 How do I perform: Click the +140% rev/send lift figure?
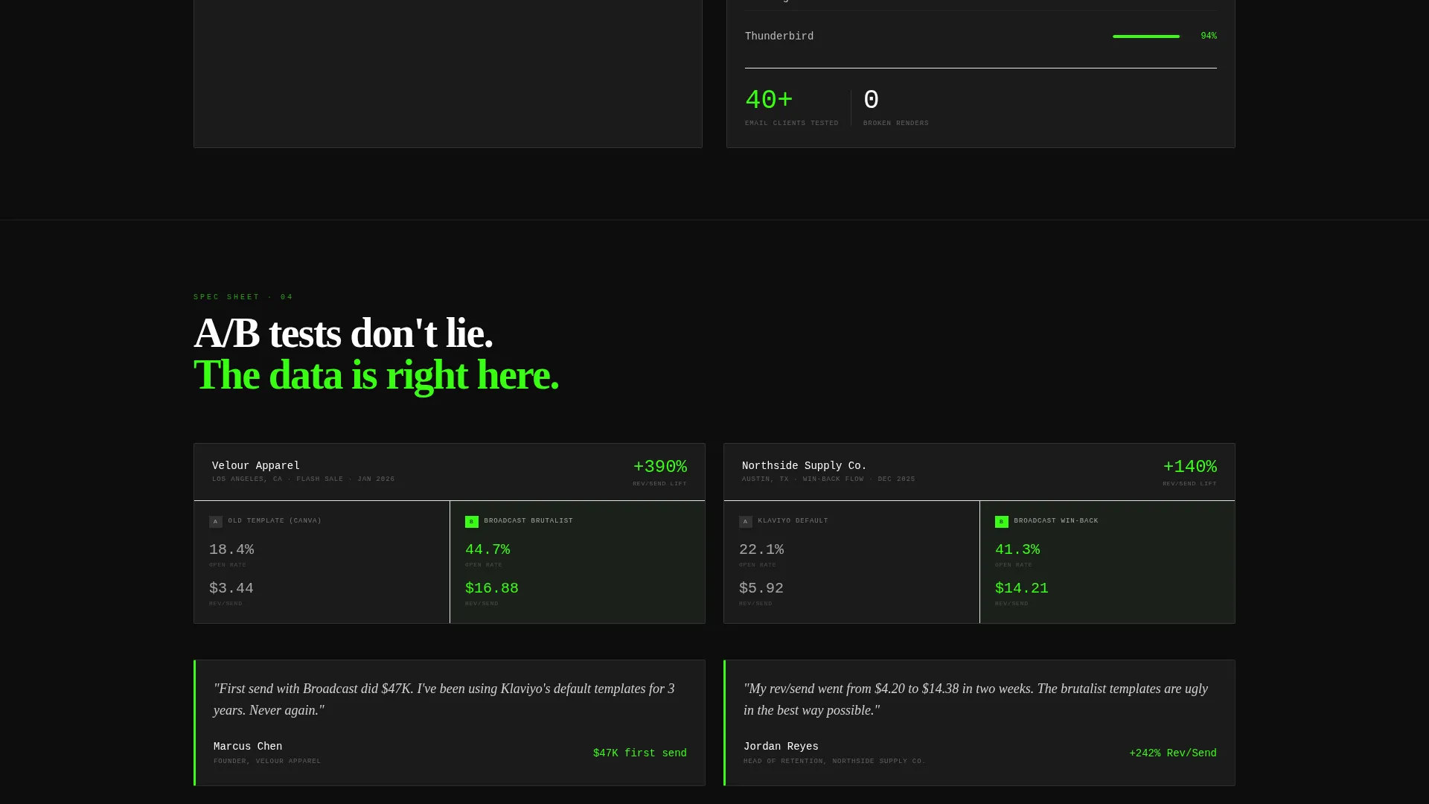point(1189,467)
